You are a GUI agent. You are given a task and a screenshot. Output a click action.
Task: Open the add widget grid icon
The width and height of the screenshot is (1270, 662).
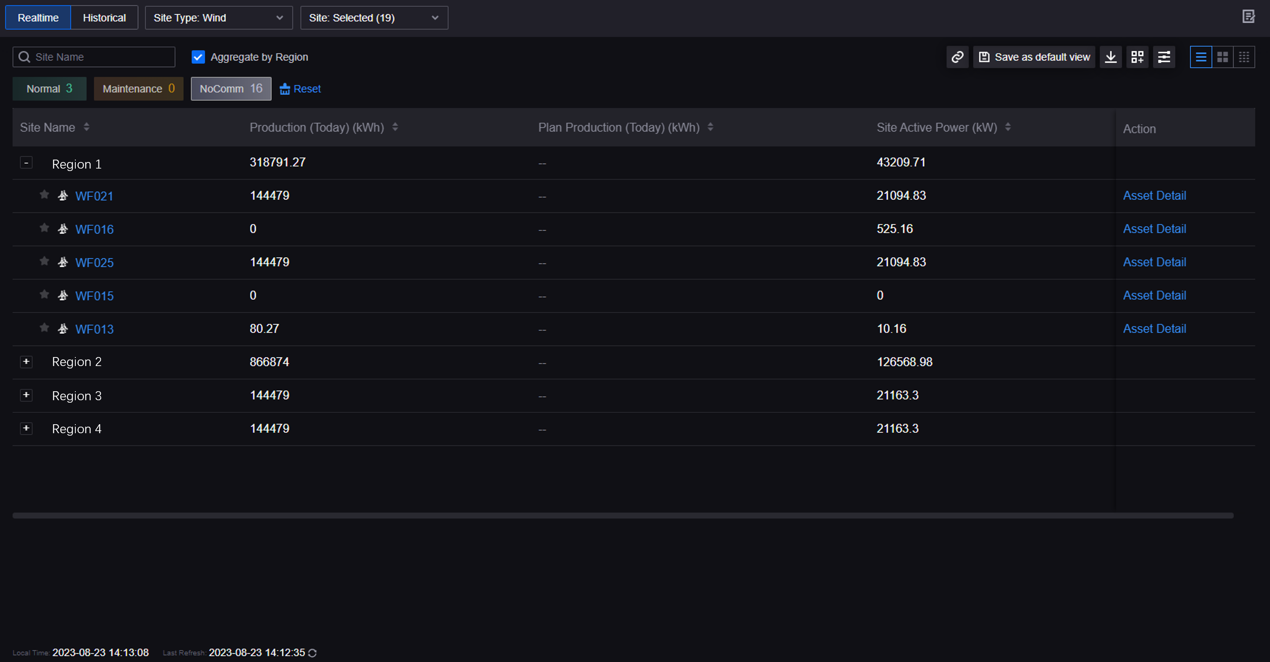(1137, 57)
